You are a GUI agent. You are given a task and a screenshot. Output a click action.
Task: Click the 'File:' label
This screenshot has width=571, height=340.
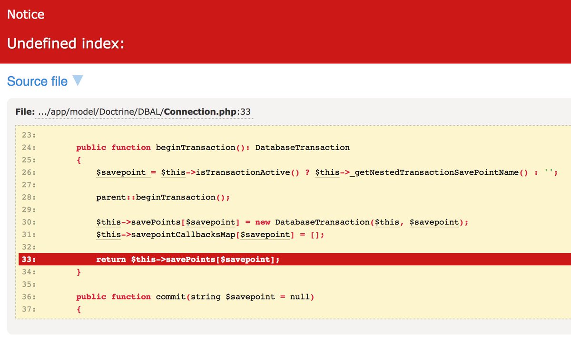tap(25, 112)
